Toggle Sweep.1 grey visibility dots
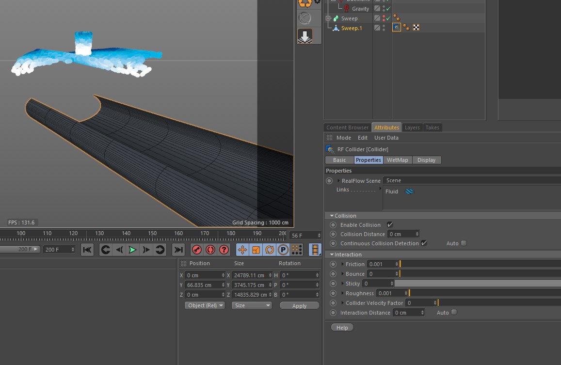The image size is (561, 365). pos(384,28)
